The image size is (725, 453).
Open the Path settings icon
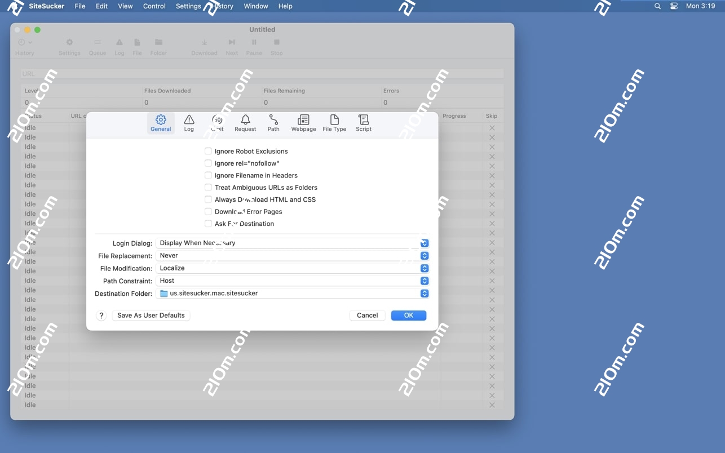[273, 123]
